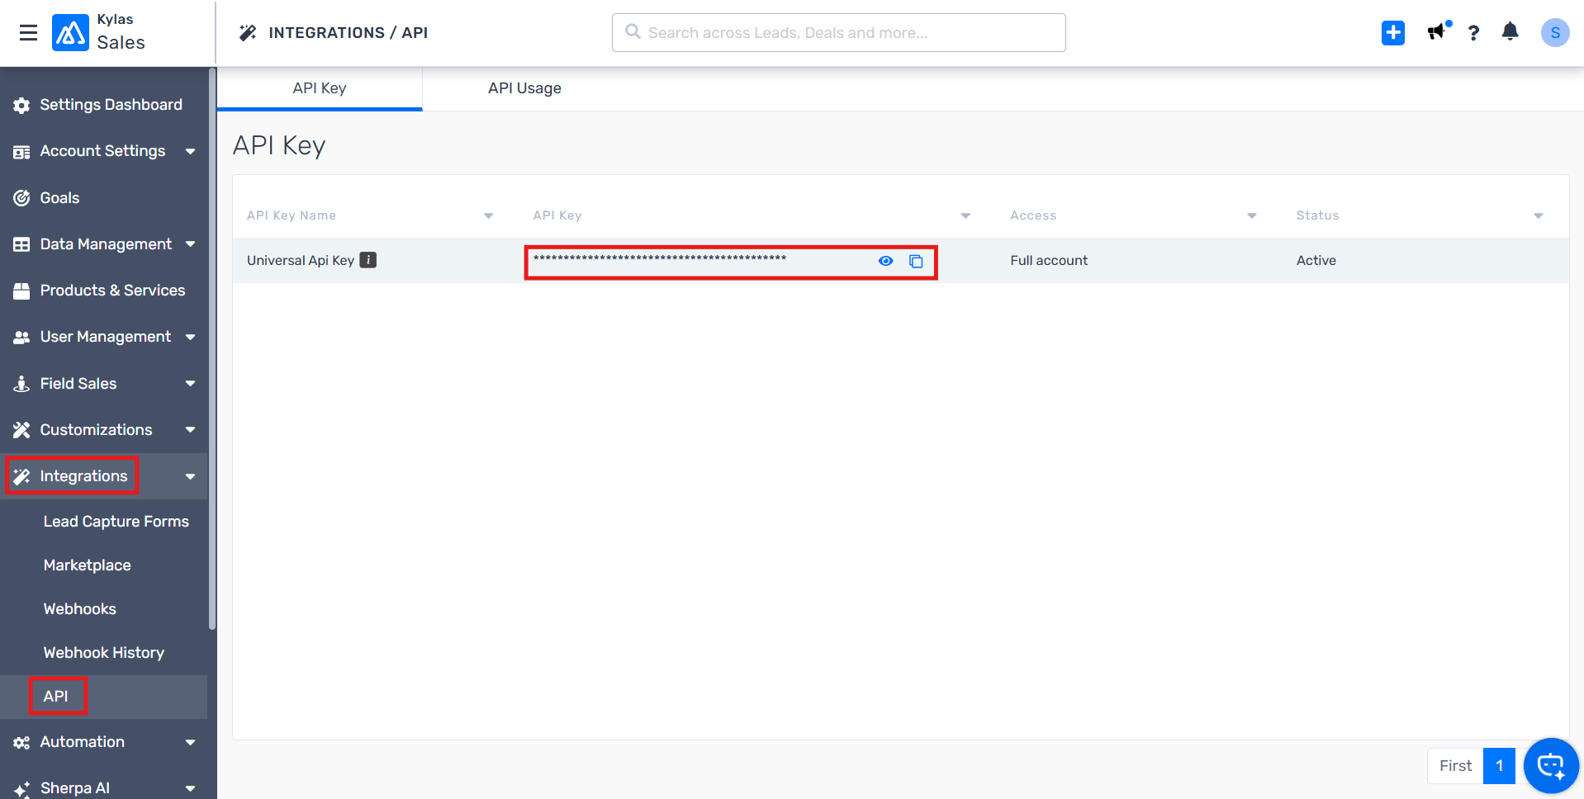Select page 1 in pagination
Screen dimensions: 1584x799
[x=1499, y=766]
